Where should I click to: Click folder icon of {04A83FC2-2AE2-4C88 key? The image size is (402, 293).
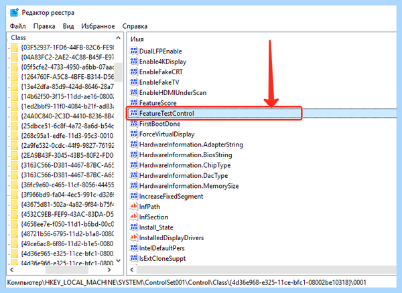pos(15,58)
